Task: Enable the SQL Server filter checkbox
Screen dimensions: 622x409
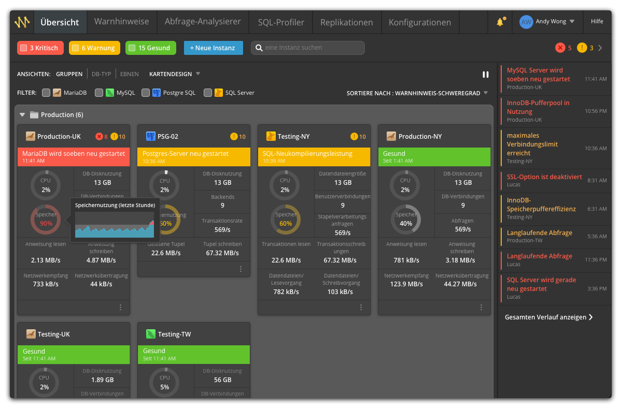Action: tap(208, 93)
